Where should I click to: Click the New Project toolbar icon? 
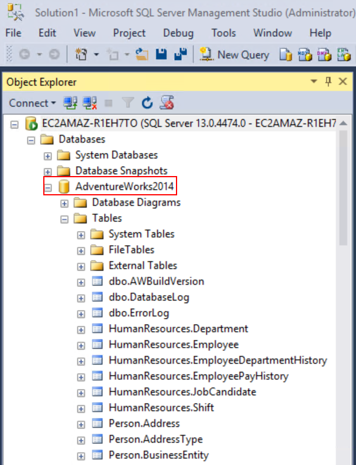(x=81, y=54)
